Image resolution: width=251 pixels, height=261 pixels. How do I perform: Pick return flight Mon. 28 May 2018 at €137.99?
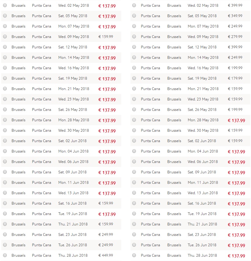pyautogui.click(x=134, y=120)
